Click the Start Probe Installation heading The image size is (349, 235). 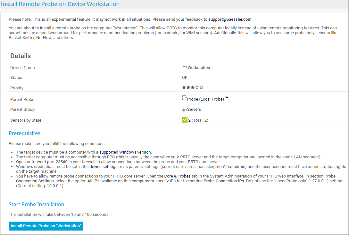coord(36,204)
